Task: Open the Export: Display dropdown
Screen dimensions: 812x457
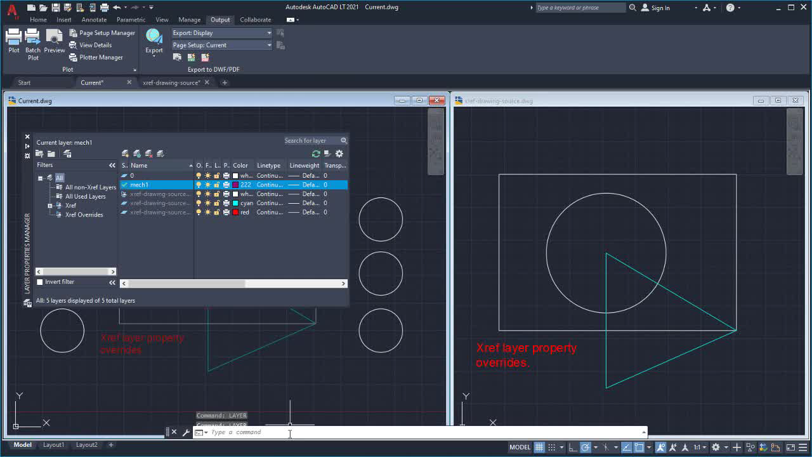Action: point(222,33)
